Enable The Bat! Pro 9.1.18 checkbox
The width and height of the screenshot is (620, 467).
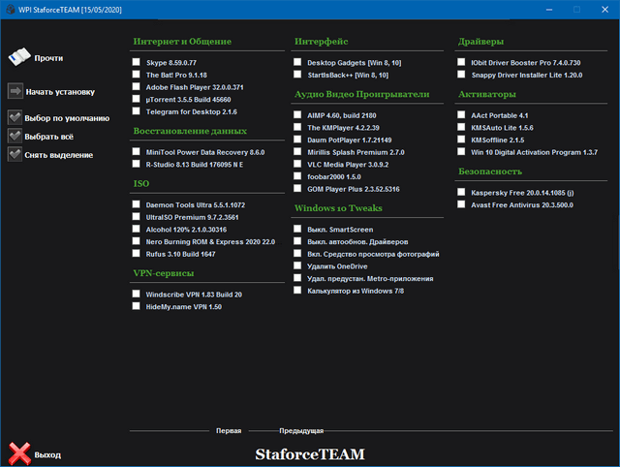136,74
